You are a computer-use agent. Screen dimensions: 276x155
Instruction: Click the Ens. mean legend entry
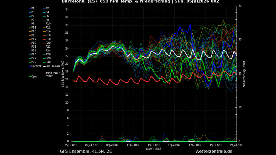pos(51,66)
